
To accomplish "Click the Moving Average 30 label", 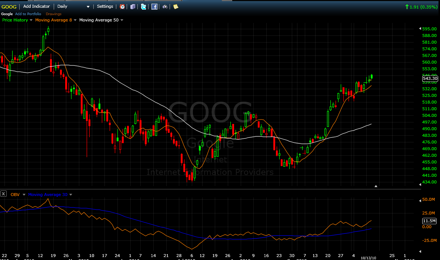I will [48, 195].
